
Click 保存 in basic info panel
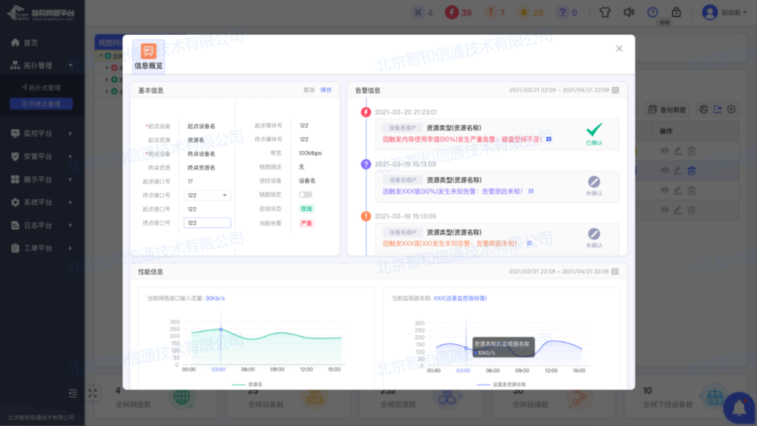click(x=326, y=90)
